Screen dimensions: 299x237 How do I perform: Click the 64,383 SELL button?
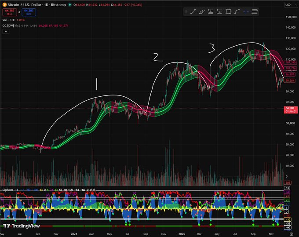[10, 12]
